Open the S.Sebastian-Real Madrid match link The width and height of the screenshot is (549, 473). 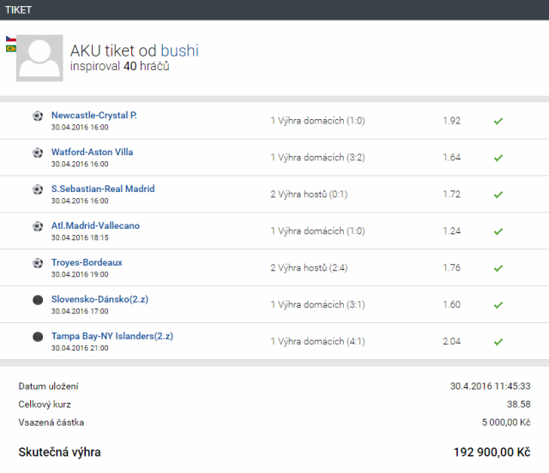[x=102, y=189]
